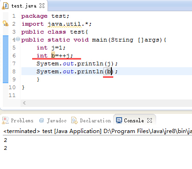Click the warning lightbulb marker on line 2

pyautogui.click(x=6, y=24)
